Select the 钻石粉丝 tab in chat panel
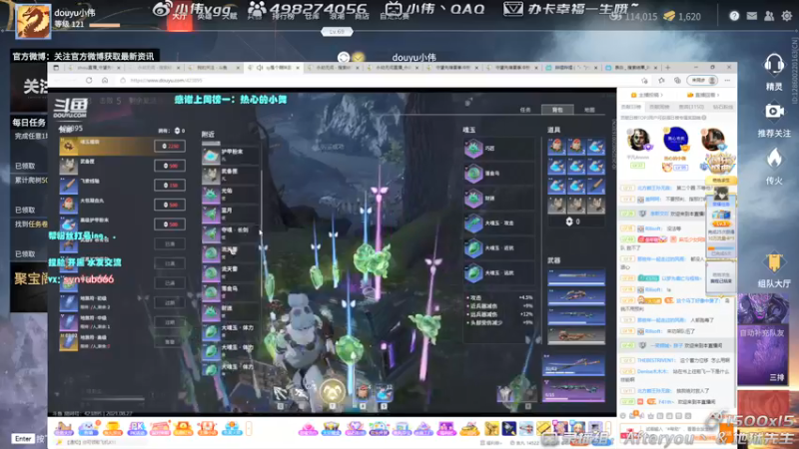This screenshot has width=799, height=449. tap(722, 107)
